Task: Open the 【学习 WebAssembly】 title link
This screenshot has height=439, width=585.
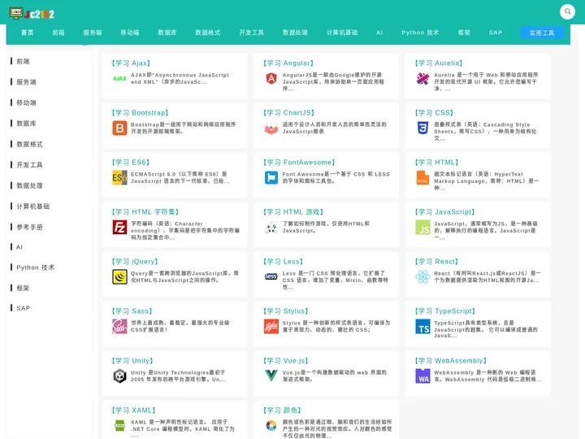Action: 451,361
